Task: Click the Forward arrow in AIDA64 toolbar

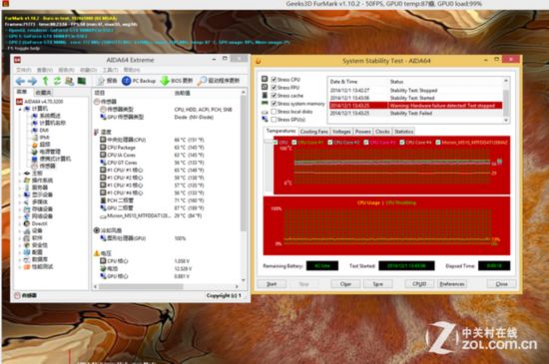Action: 33,81
